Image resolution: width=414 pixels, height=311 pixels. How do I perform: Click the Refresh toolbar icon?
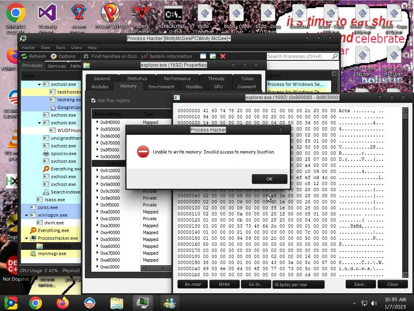point(24,56)
